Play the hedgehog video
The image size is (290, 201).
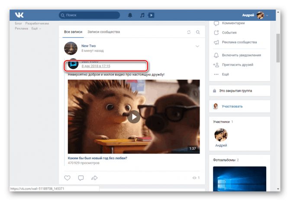[134, 117]
